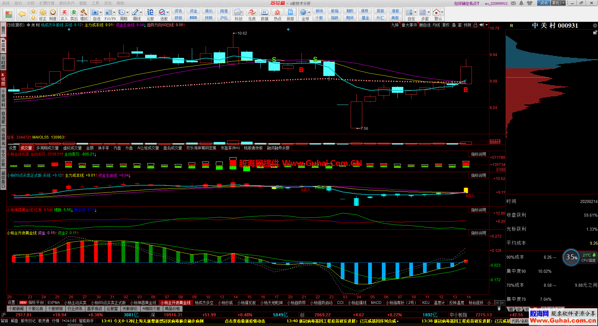Click the up arrow page icon
The height and width of the screenshot is (326, 598).
(33, 11)
